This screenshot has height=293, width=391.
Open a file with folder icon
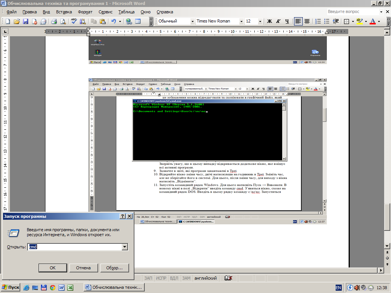[17, 21]
